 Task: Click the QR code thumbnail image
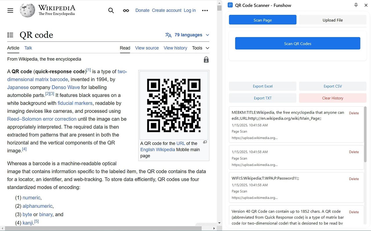click(x=174, y=105)
